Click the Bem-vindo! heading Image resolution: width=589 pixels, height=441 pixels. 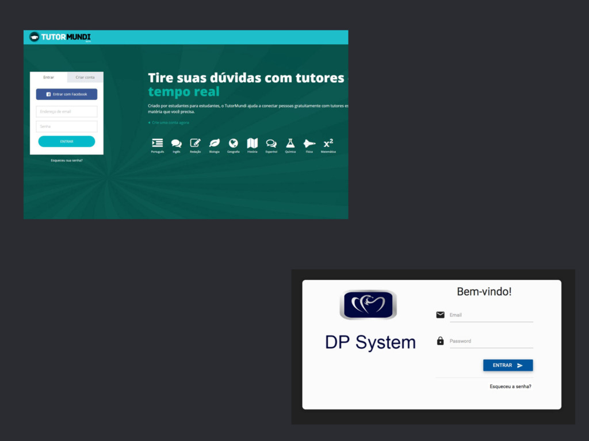pyautogui.click(x=484, y=291)
